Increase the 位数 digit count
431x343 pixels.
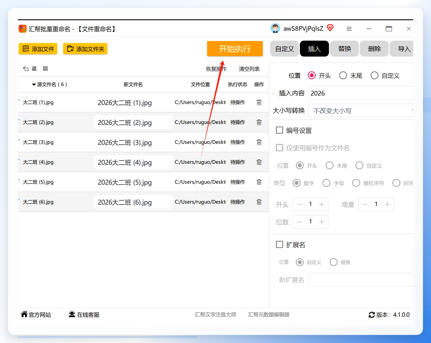coord(322,222)
